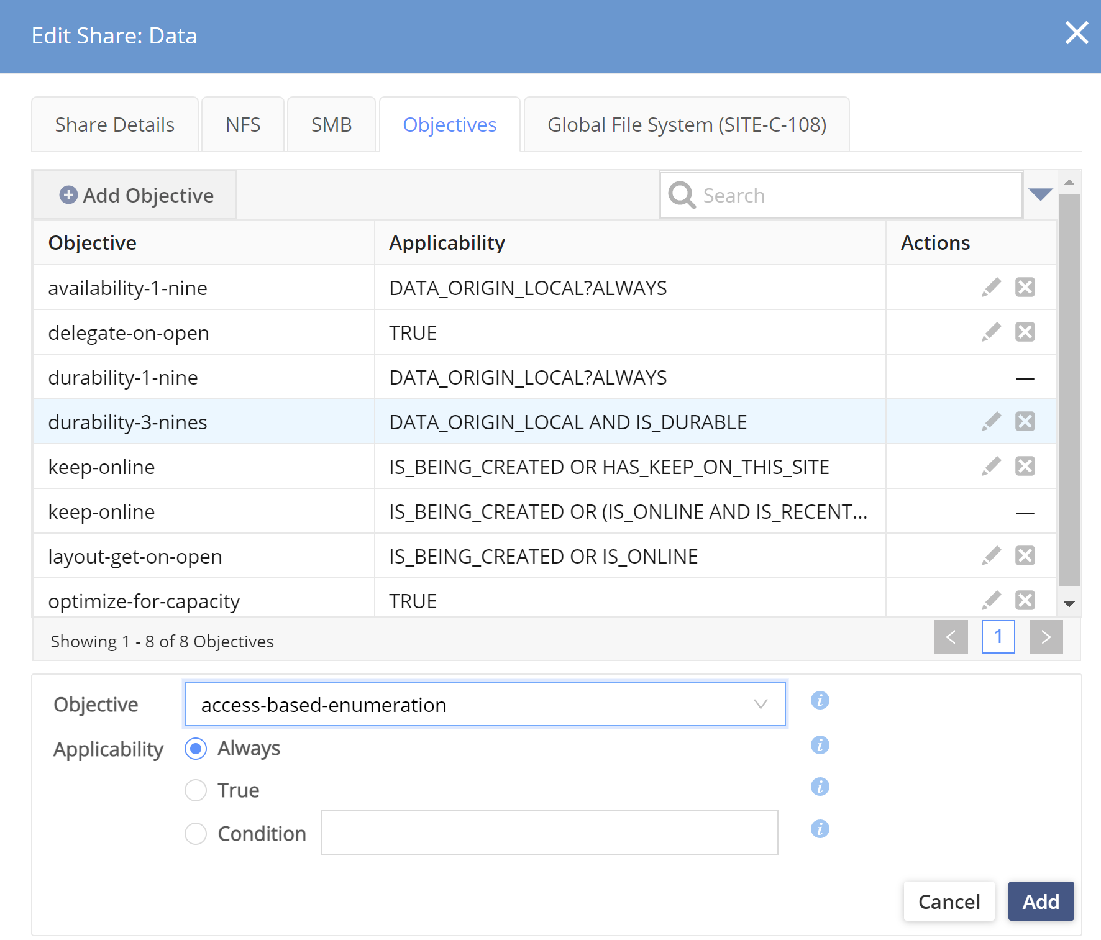Click the scrollbar up arrow
Screen dimensions: 1101x940
(x=1069, y=183)
